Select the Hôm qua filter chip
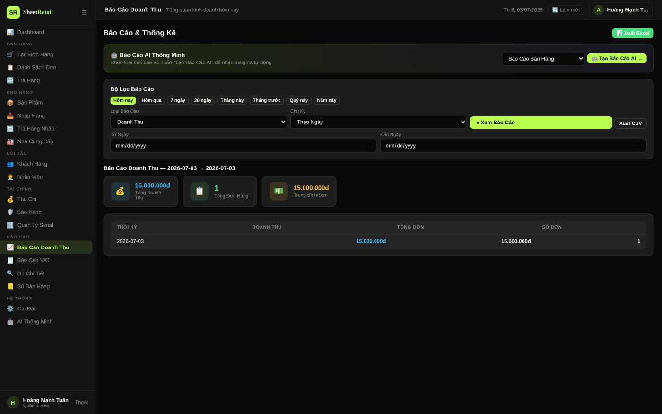The height and width of the screenshot is (414, 662). [x=151, y=100]
